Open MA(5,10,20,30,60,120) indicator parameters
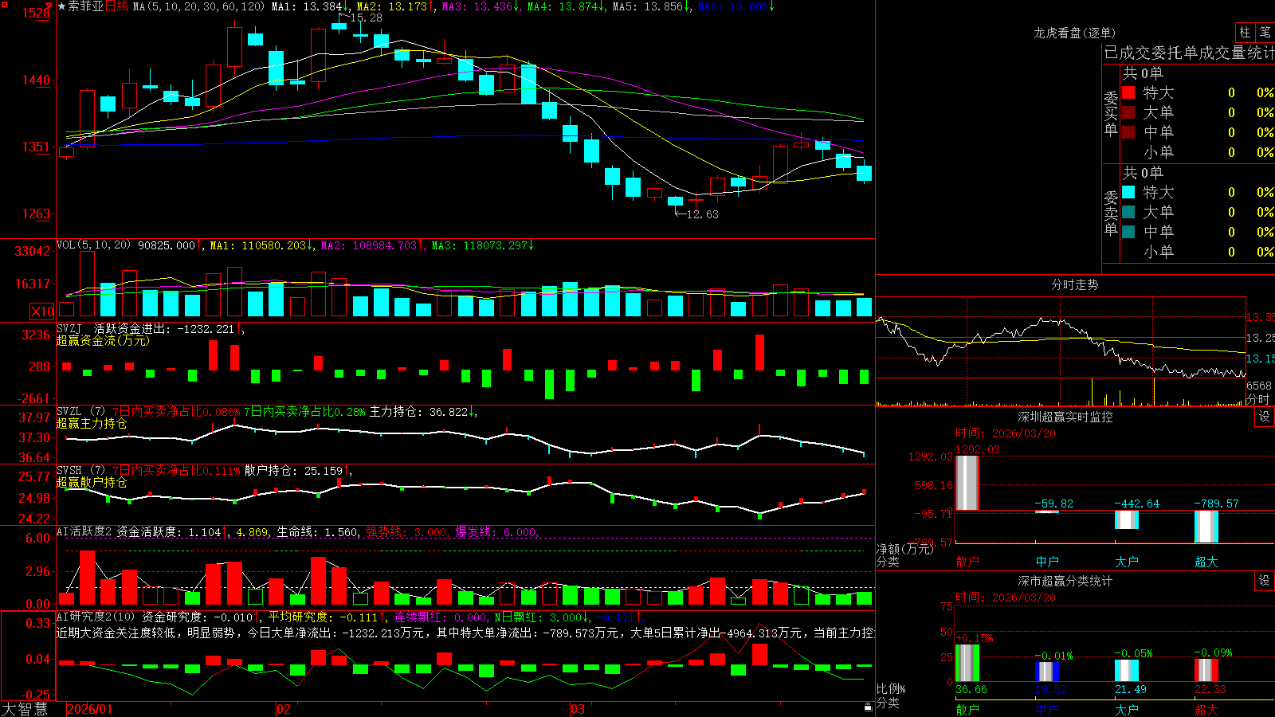 pos(198,6)
